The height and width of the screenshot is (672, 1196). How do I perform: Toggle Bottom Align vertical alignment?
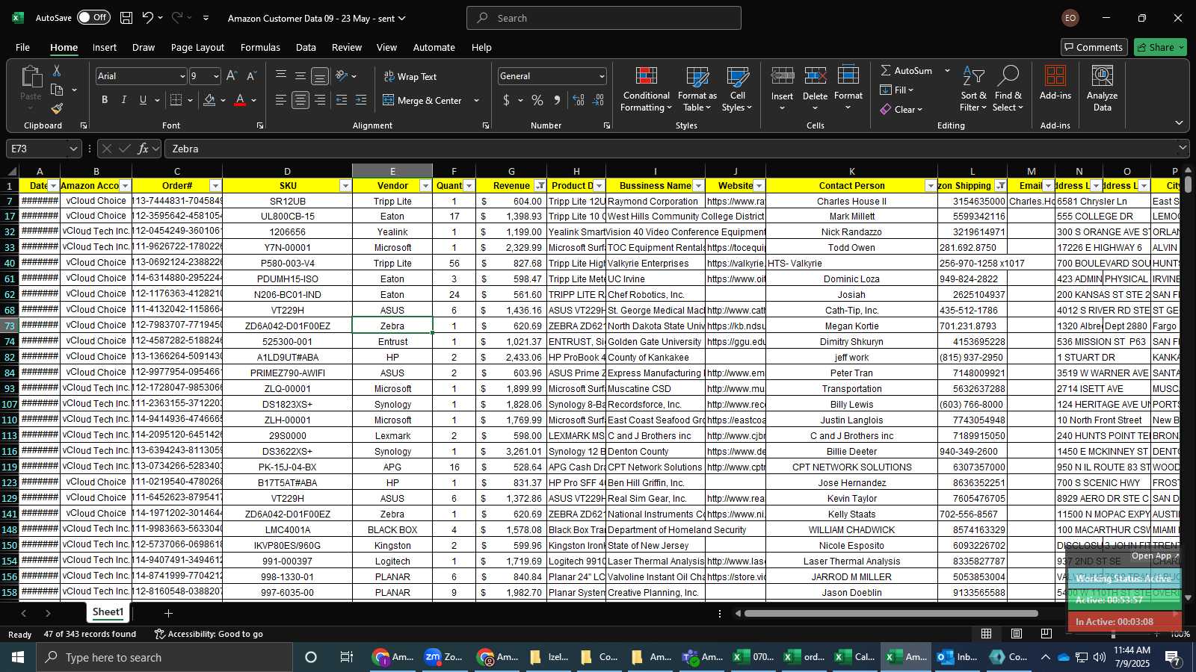coord(320,76)
